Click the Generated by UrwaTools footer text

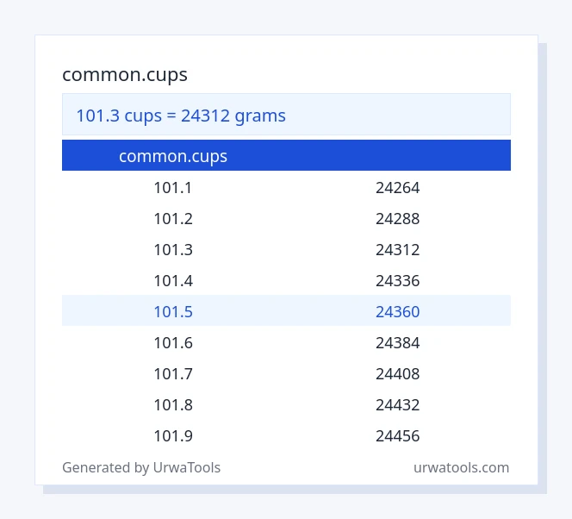[x=141, y=467]
